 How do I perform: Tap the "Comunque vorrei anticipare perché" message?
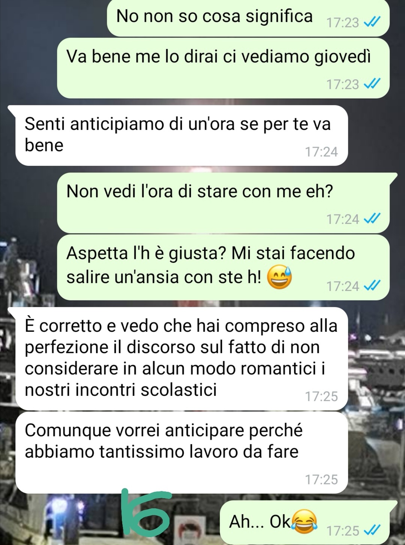pos(182,453)
